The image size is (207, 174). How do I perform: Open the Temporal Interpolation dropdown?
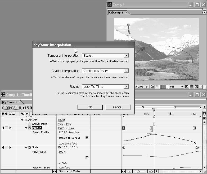pos(105,56)
